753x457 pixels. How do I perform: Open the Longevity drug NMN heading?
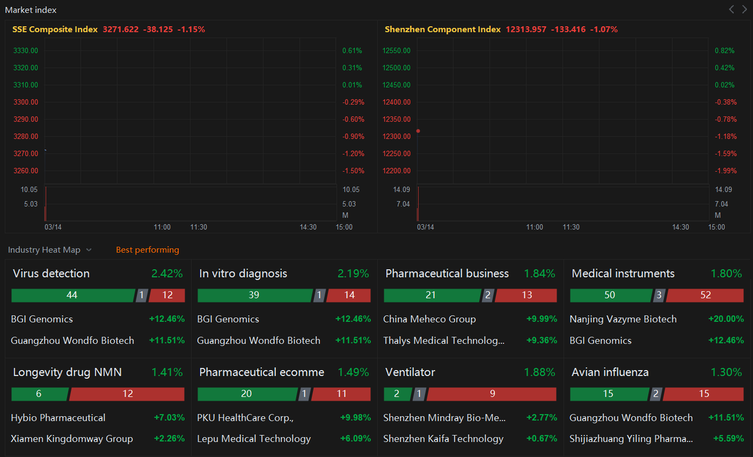pos(67,372)
